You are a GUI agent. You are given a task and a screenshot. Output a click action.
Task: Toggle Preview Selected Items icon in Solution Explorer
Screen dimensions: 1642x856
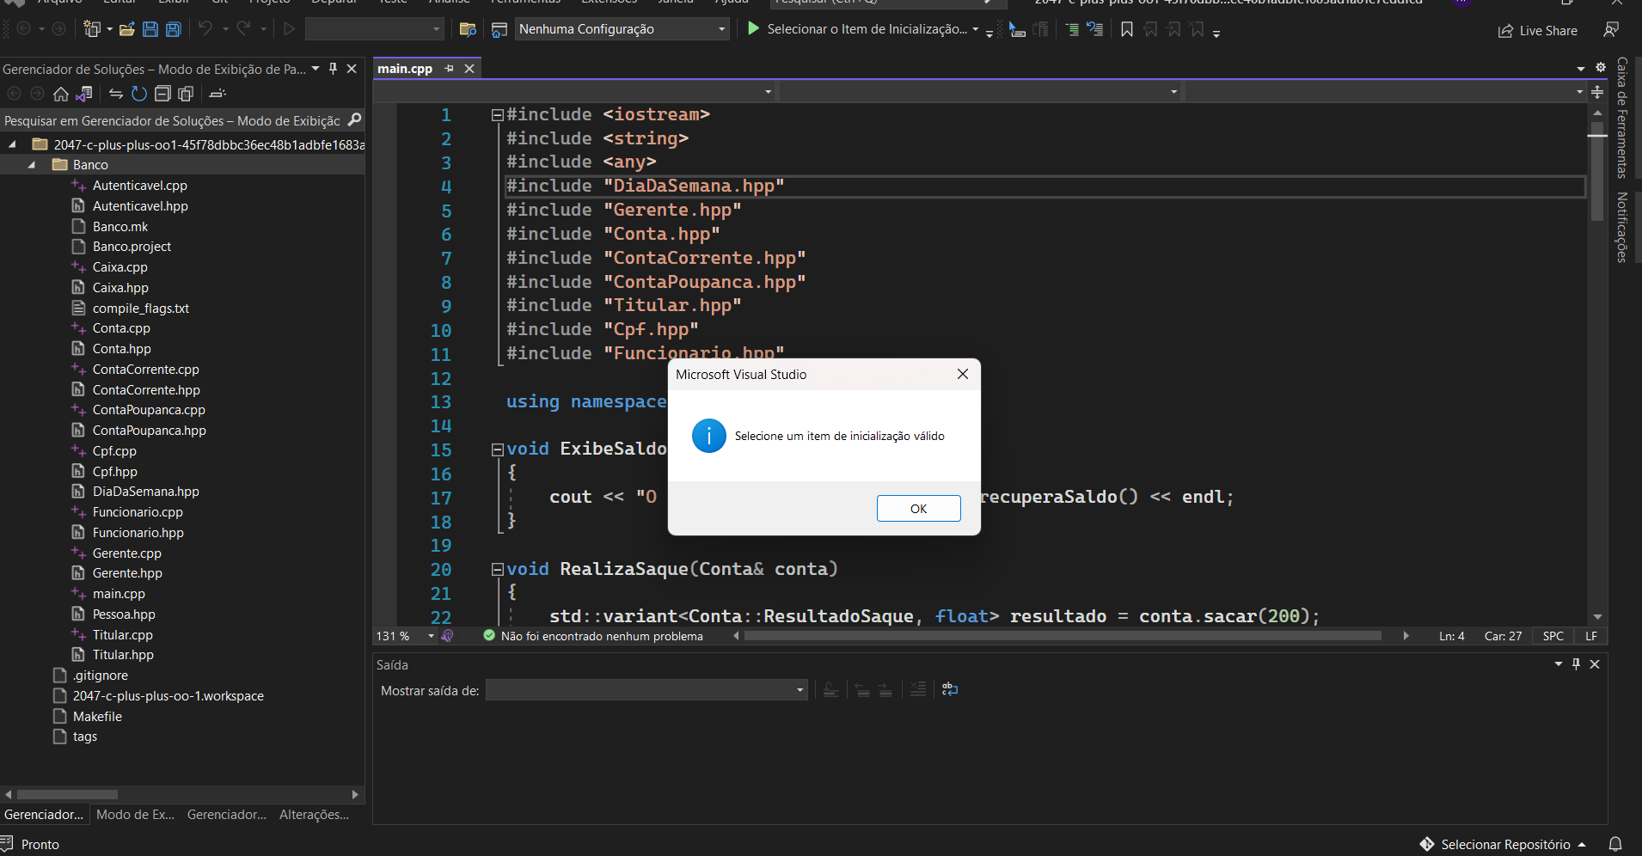pyautogui.click(x=218, y=94)
